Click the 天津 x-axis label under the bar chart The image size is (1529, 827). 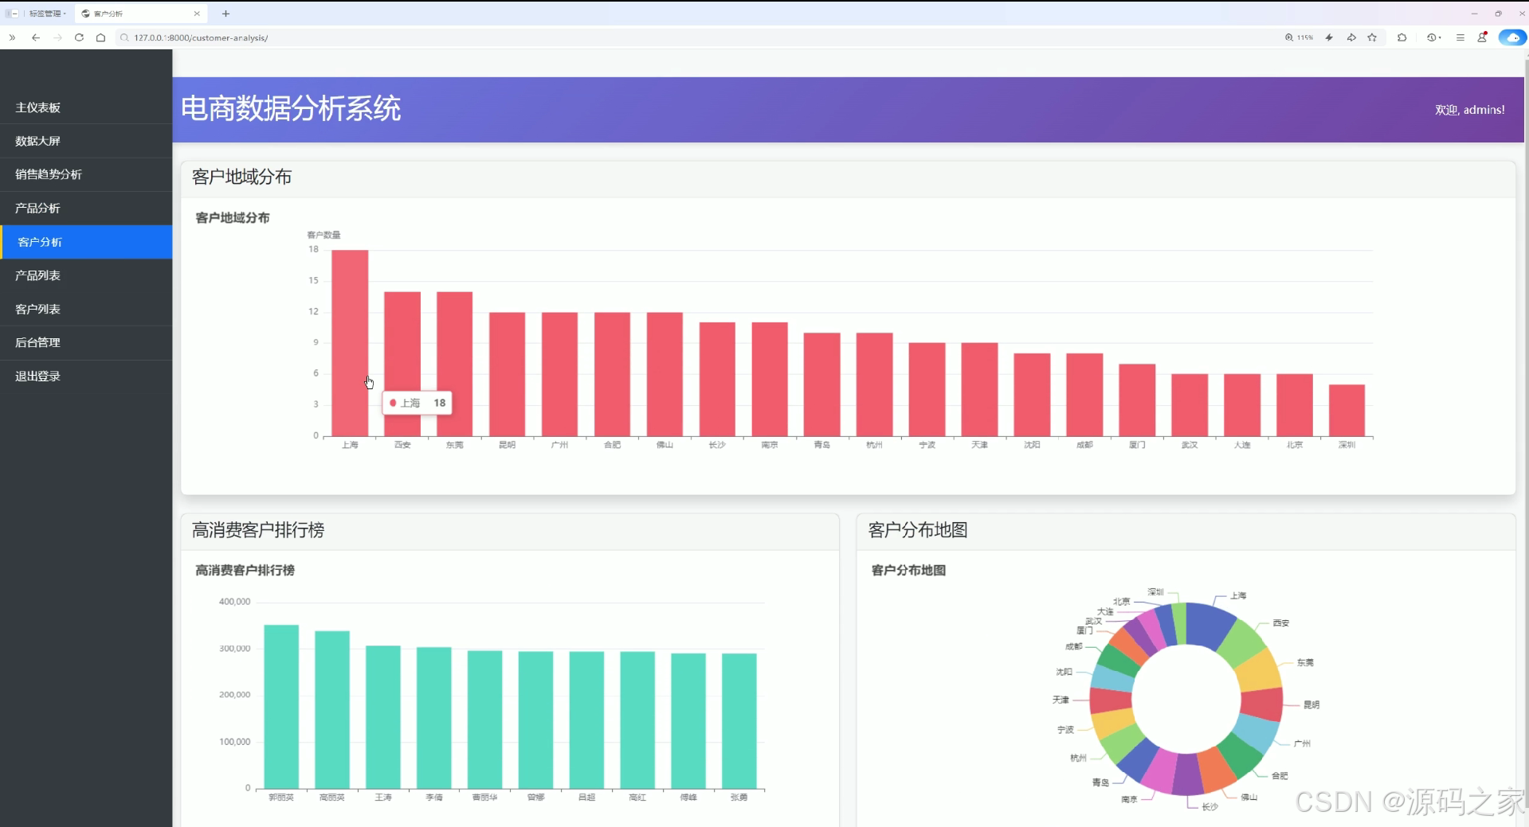coord(979,445)
